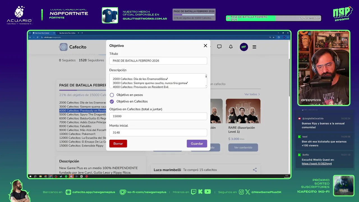
Task: Open the NGP profile avatar
Action: 244,47
